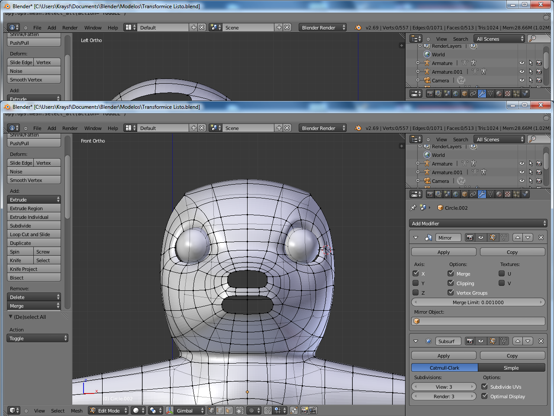Open File menu in front window
Viewport: 554px width, 416px height.
[x=37, y=128]
